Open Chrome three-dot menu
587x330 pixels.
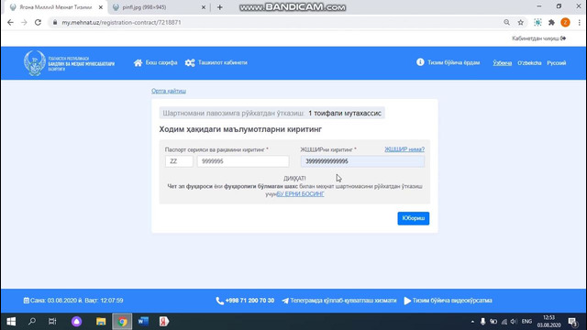pyautogui.click(x=579, y=22)
